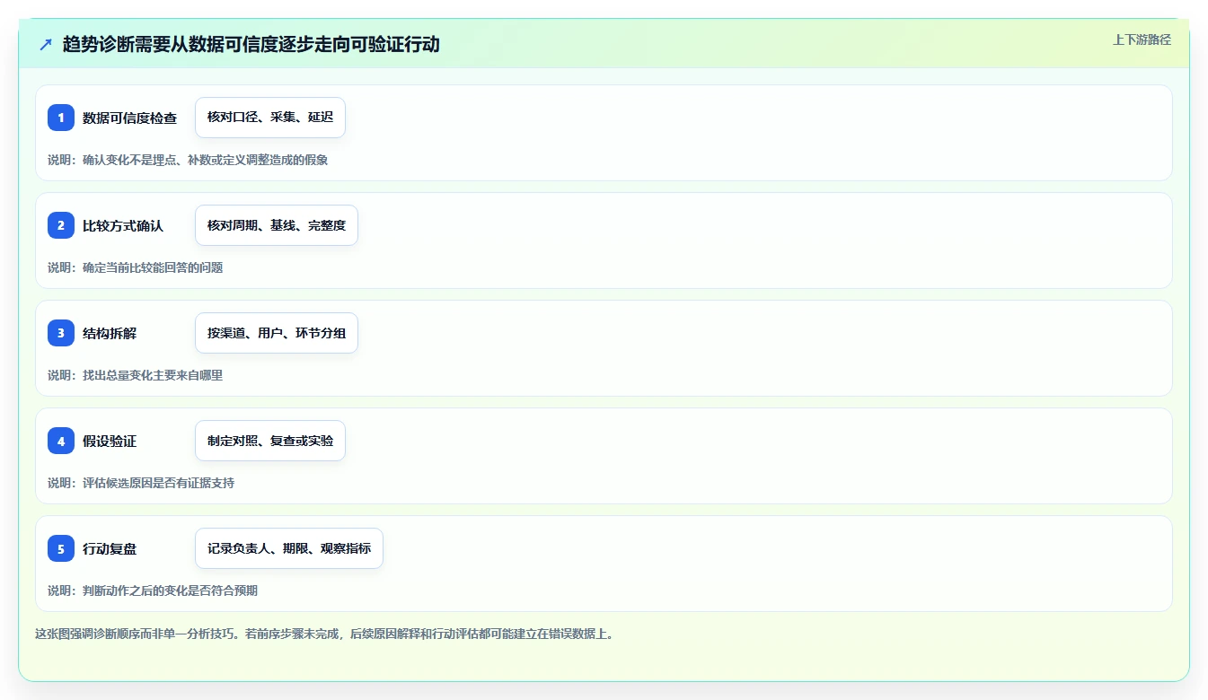Viewport: 1208px width, 700px height.
Task: Click the note 确认变化不是埋点、补数或定义调整造成的假象
Action: click(x=206, y=160)
